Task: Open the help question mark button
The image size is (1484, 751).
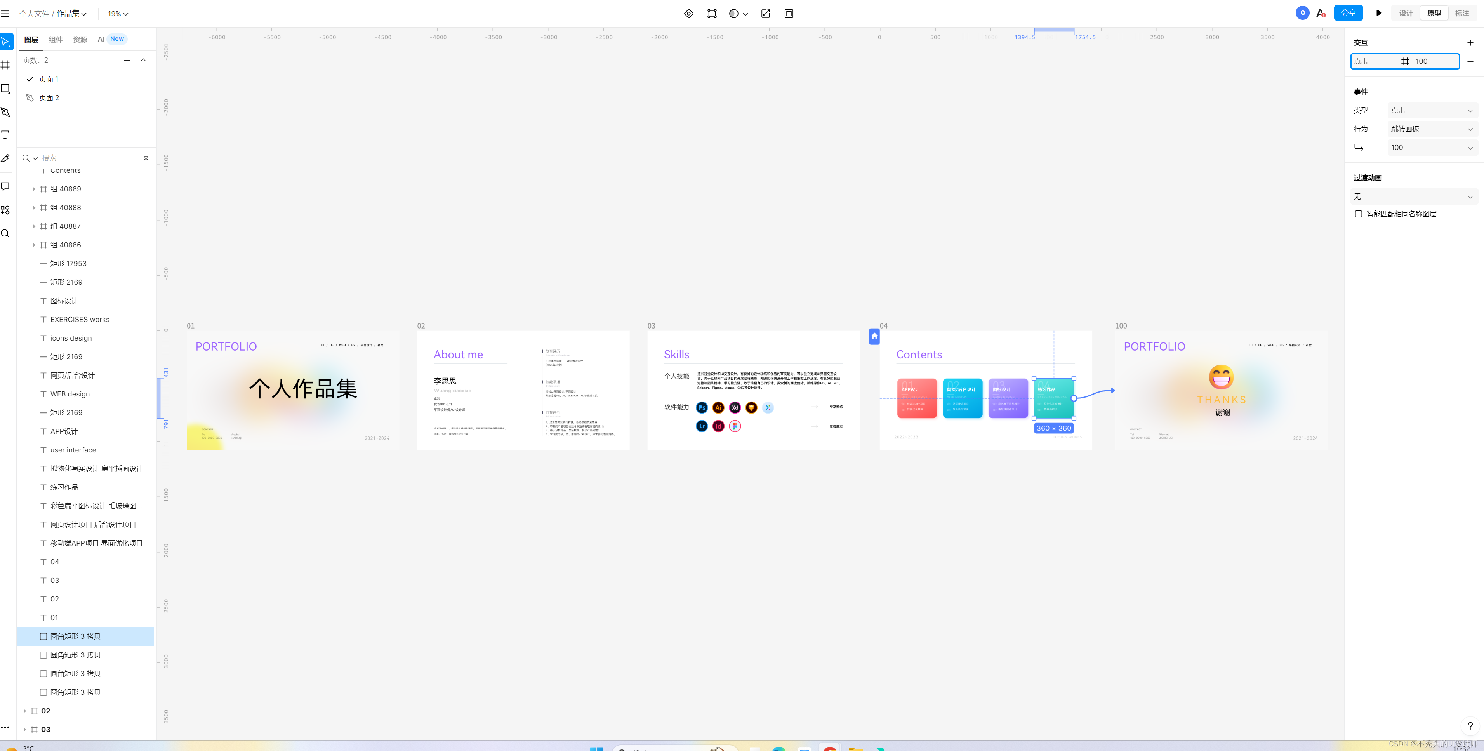Action: (x=1470, y=726)
